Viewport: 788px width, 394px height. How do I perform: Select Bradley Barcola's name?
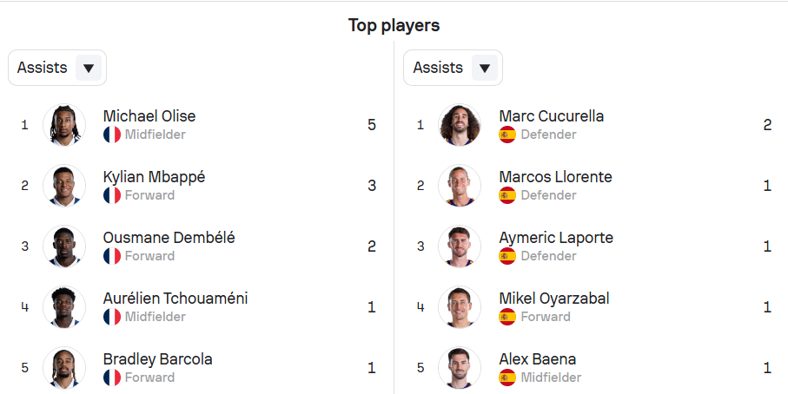click(158, 359)
